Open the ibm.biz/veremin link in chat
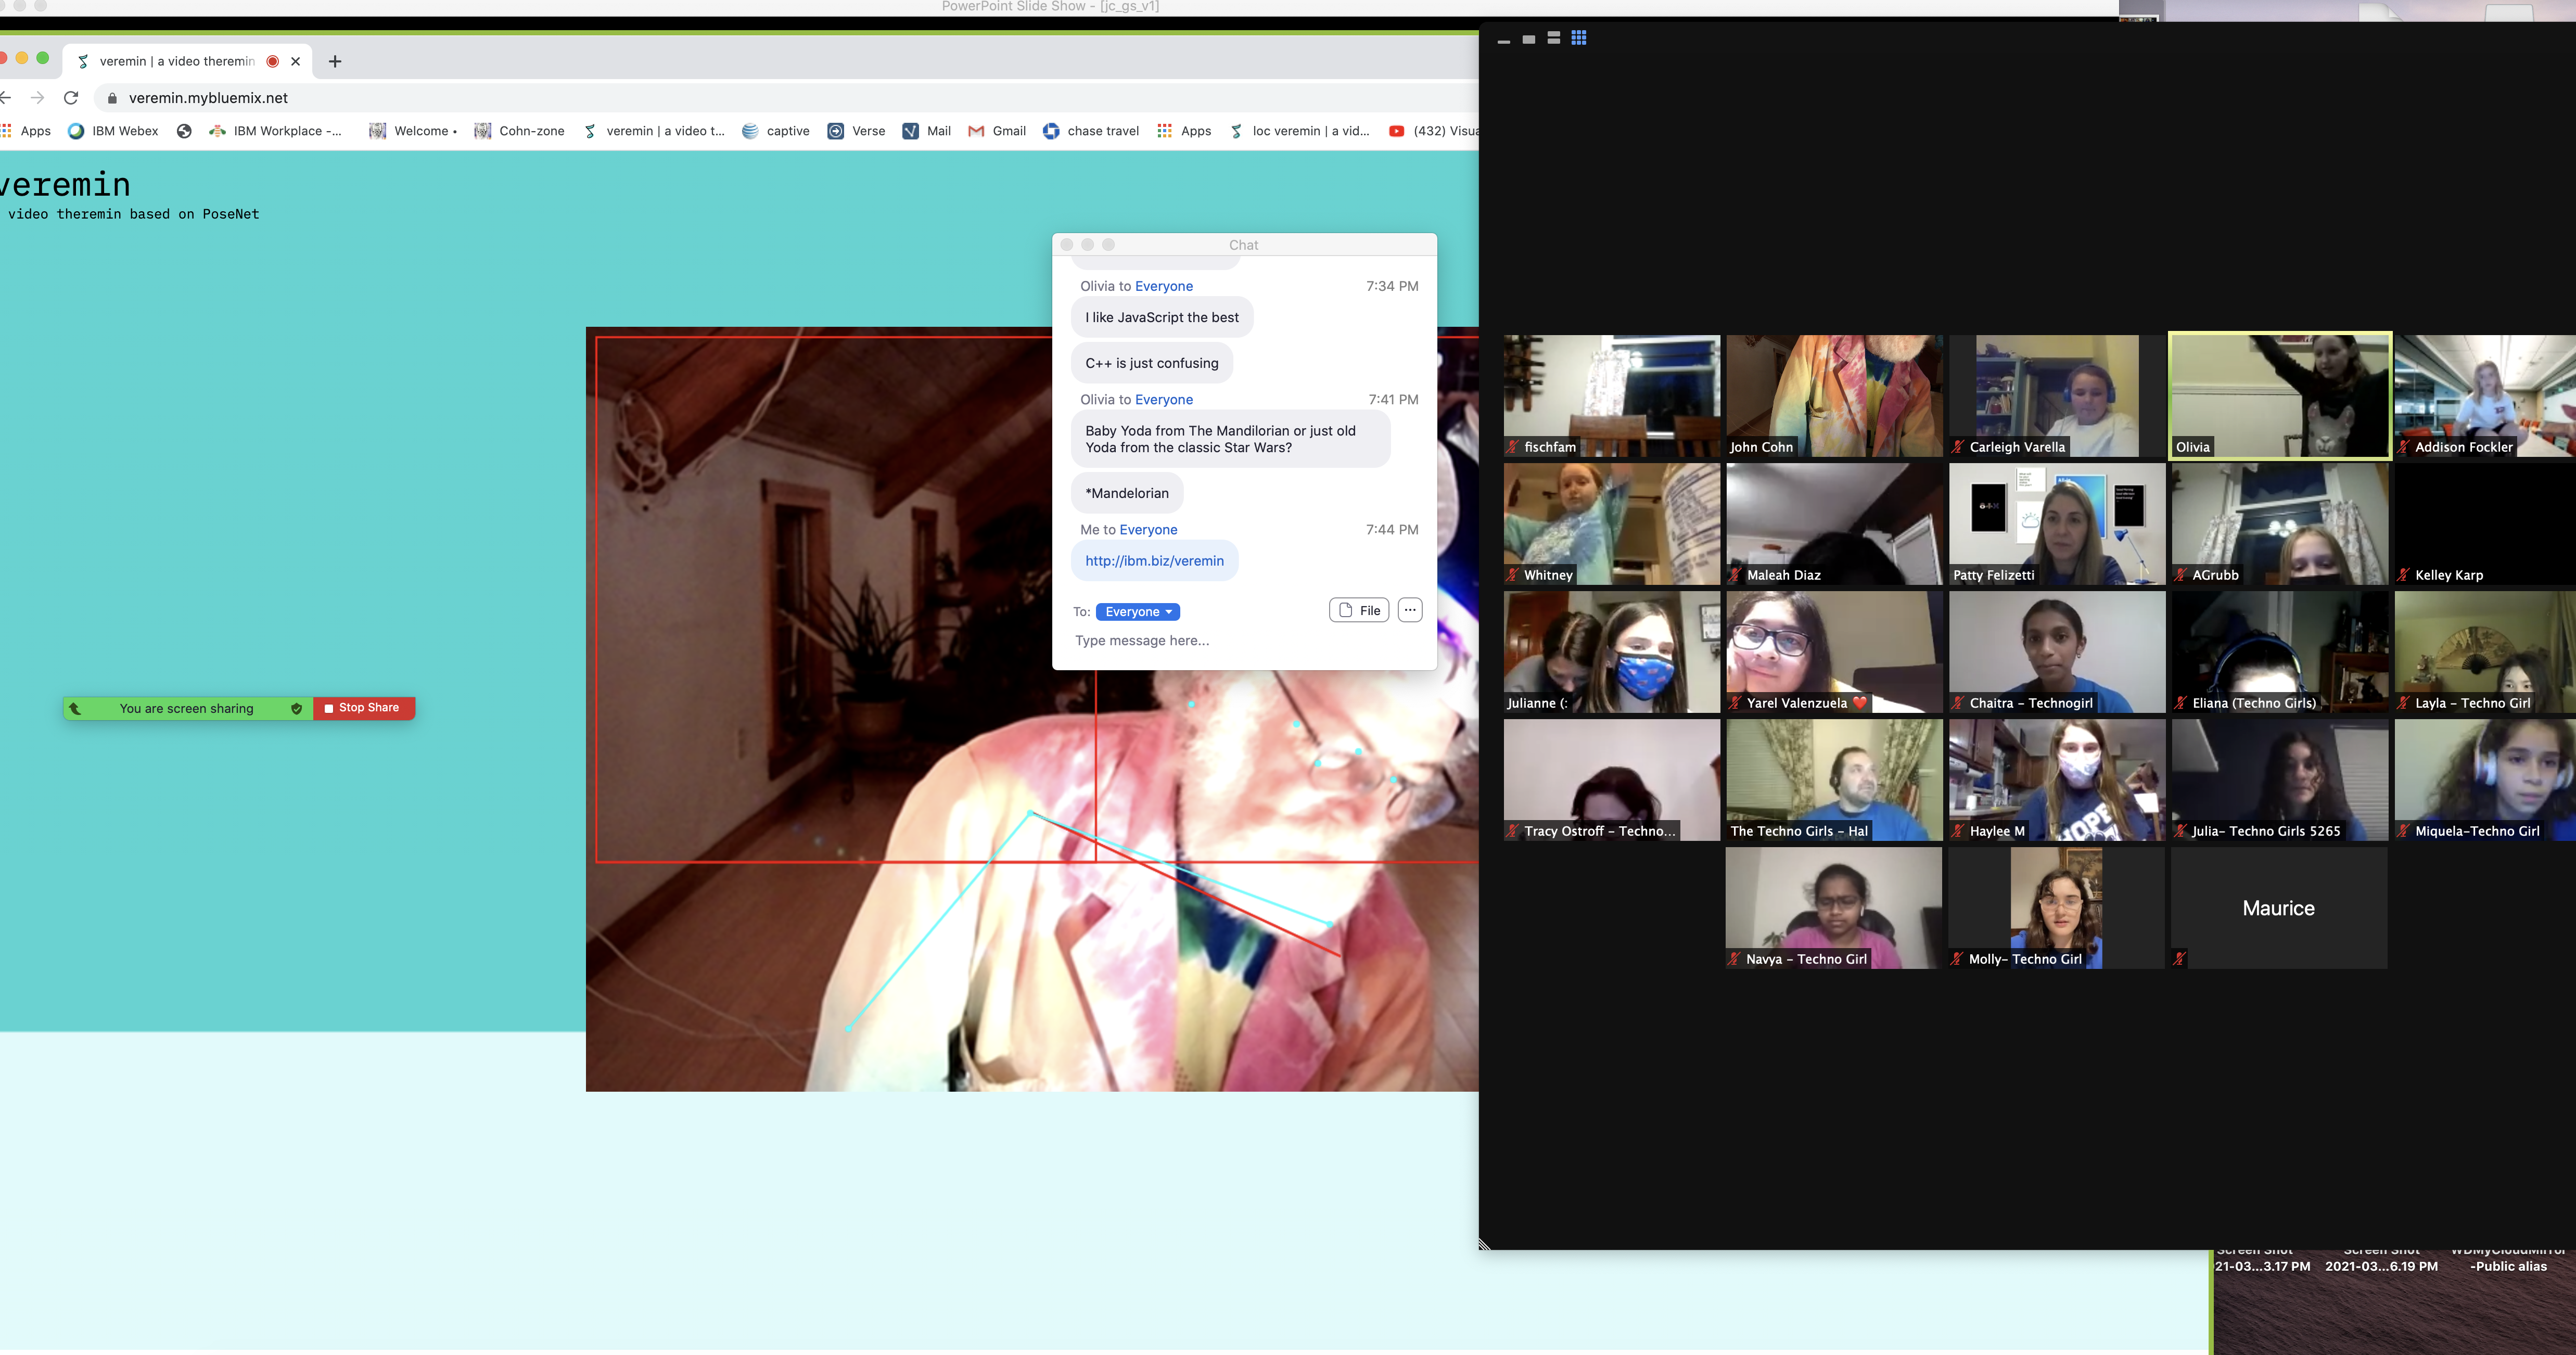Screen dimensions: 2576x1355 1154,561
